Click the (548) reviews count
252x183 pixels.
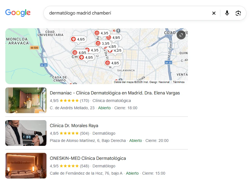pos(84,166)
